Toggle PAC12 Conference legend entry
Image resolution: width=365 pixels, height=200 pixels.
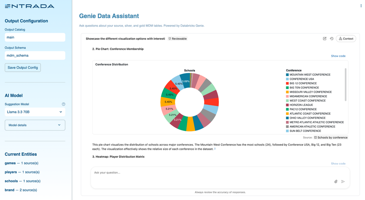pos(302,109)
